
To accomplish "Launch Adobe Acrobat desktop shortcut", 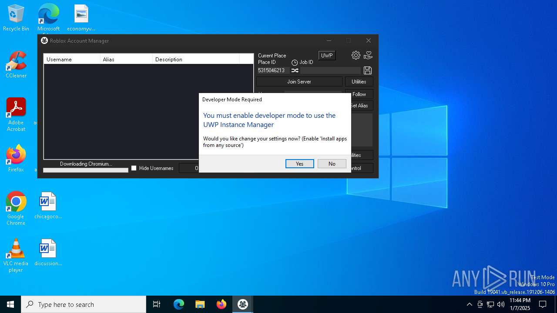I will tap(16, 115).
